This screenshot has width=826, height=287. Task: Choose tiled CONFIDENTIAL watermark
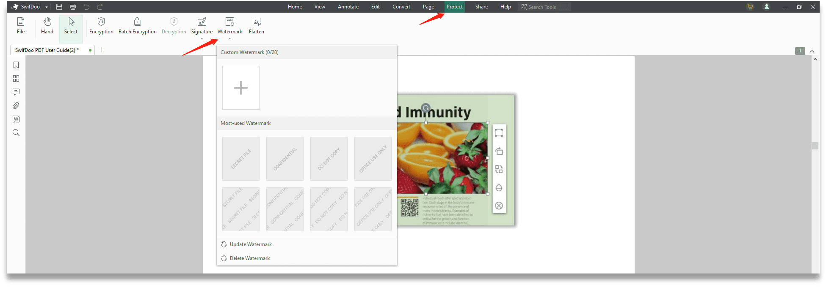[x=285, y=209]
